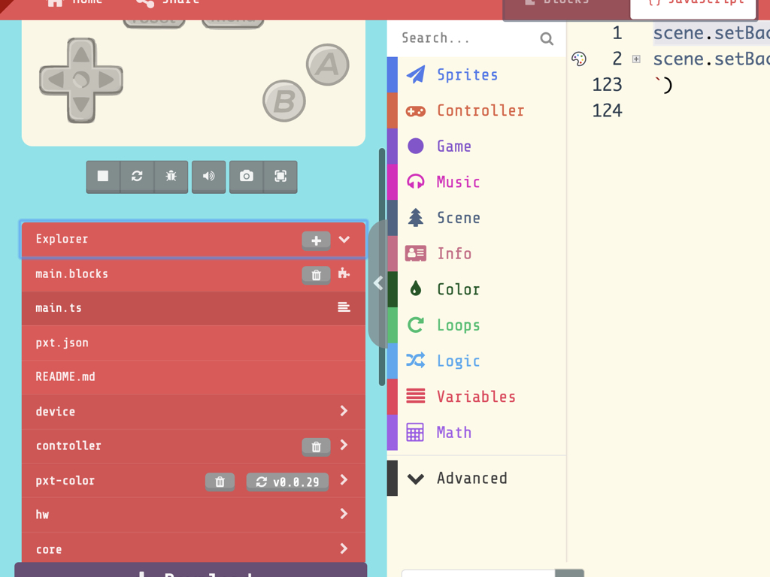Collapse the simulator side panel

click(x=378, y=283)
